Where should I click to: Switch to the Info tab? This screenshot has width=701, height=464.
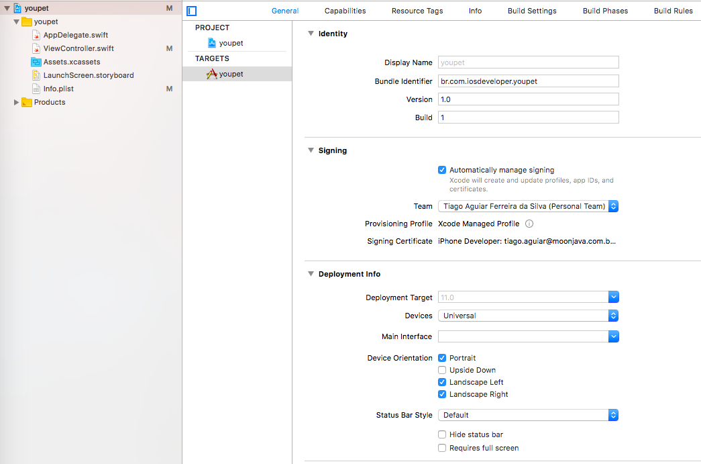pos(475,11)
